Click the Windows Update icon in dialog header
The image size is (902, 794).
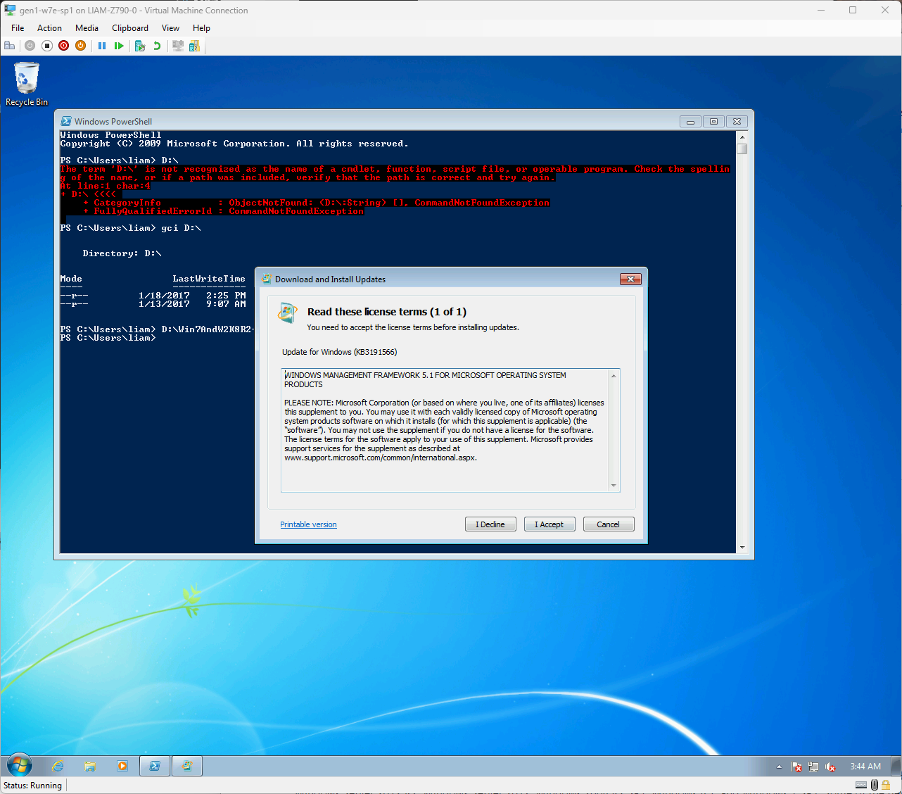287,313
